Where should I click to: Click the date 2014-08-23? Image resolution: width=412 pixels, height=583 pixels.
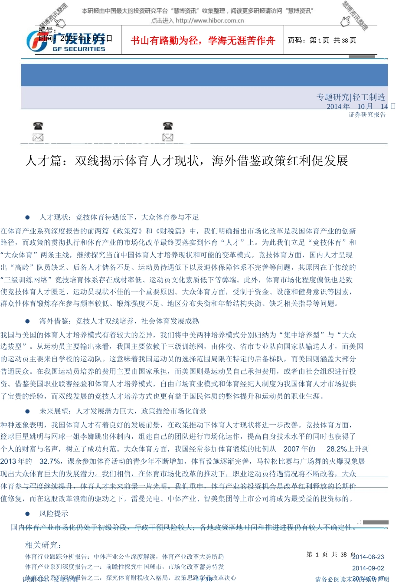(368, 557)
